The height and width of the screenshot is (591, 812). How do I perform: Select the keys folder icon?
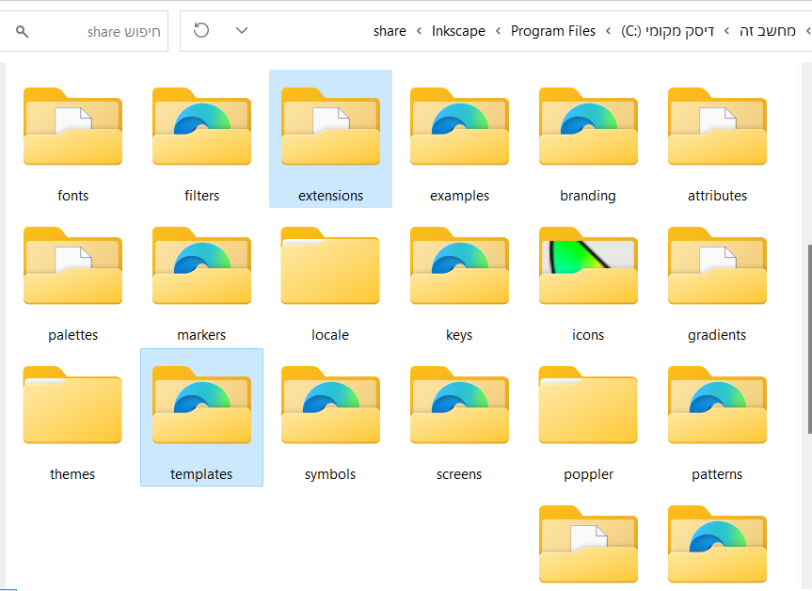coord(459,265)
